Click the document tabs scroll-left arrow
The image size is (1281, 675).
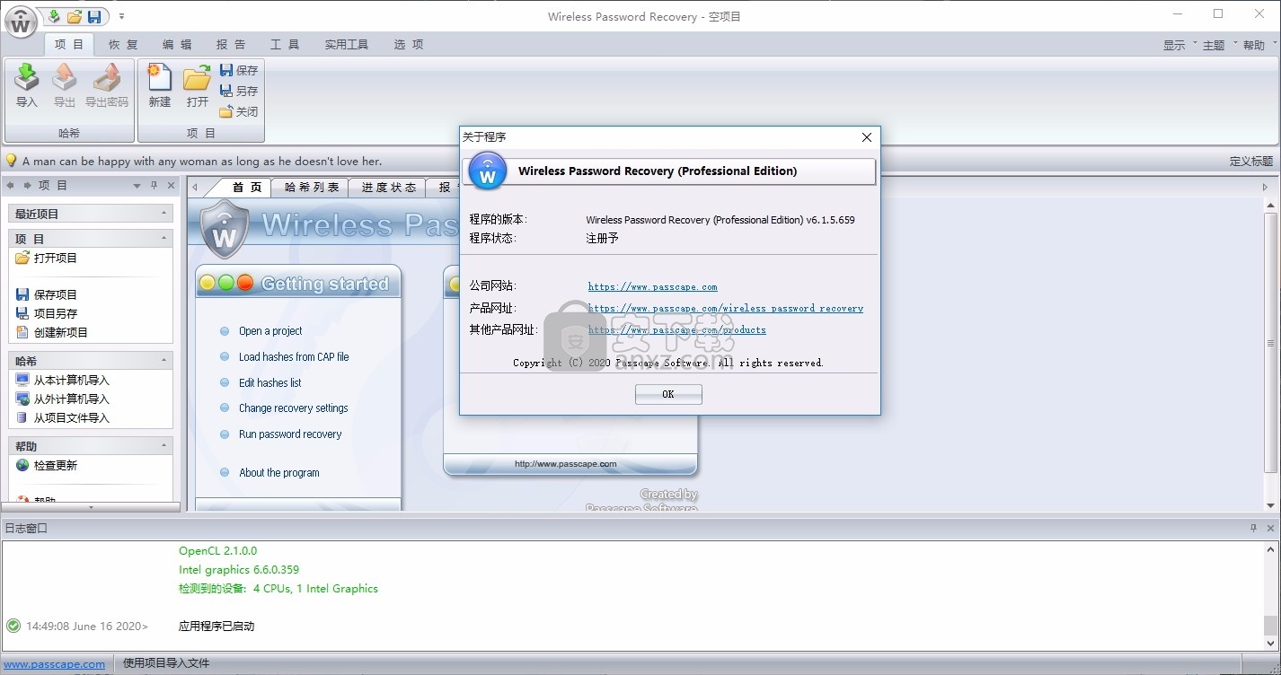(x=195, y=187)
